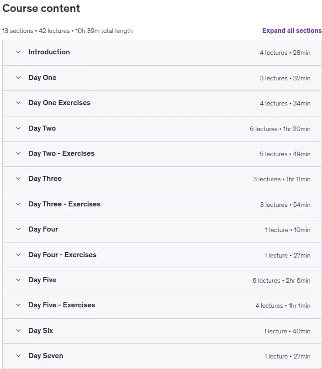Click the 6 lectures 2hr 6min label
The width and height of the screenshot is (322, 369).
281,280
